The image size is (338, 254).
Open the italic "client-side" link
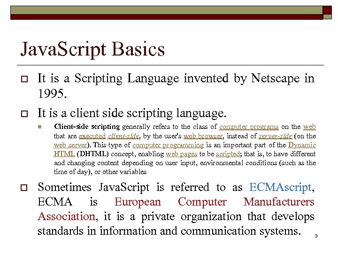[x=123, y=136]
